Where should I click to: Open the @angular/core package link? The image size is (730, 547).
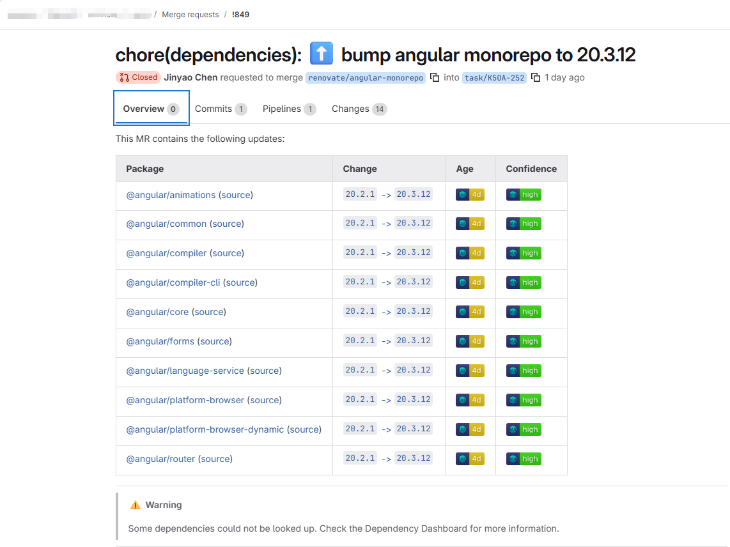coord(157,312)
